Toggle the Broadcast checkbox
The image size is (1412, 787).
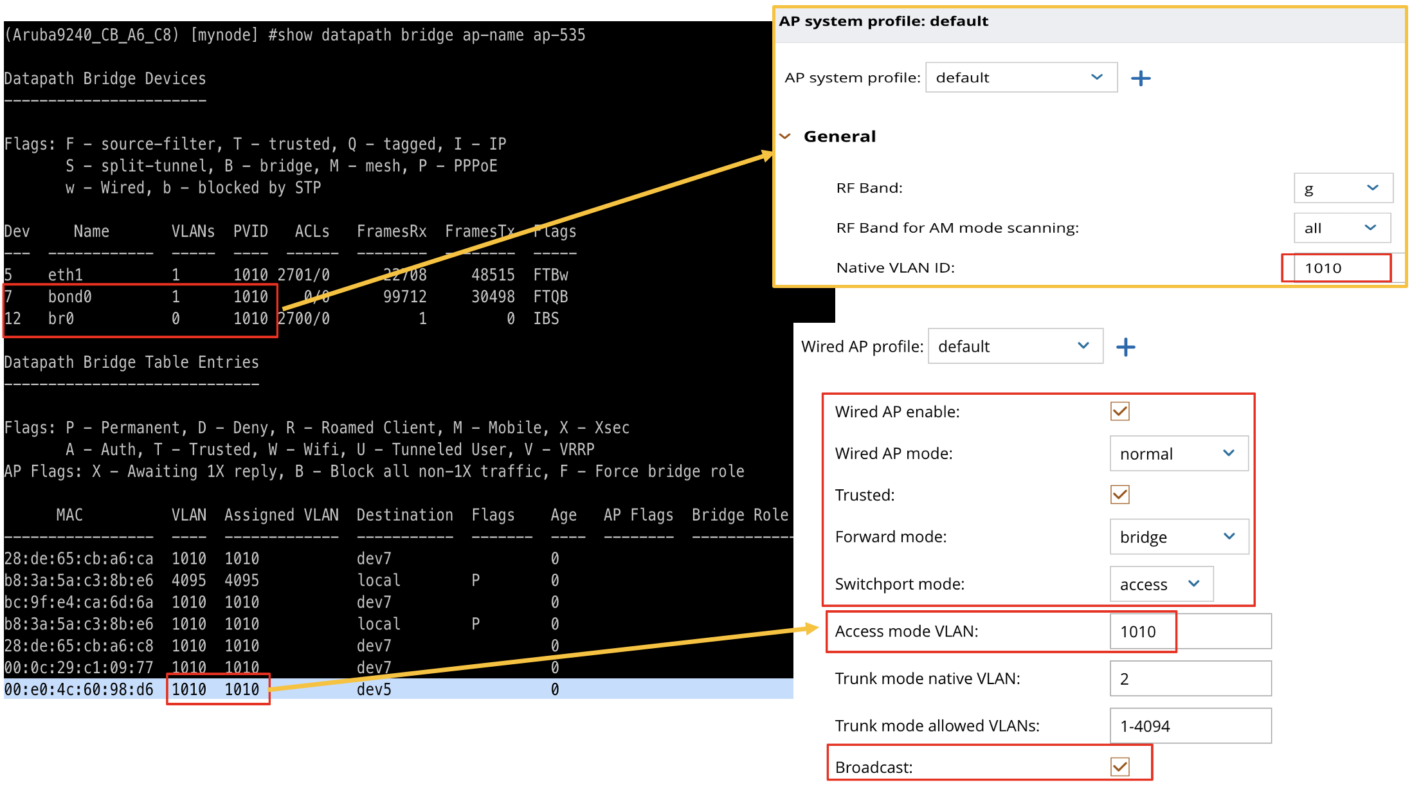point(1120,766)
